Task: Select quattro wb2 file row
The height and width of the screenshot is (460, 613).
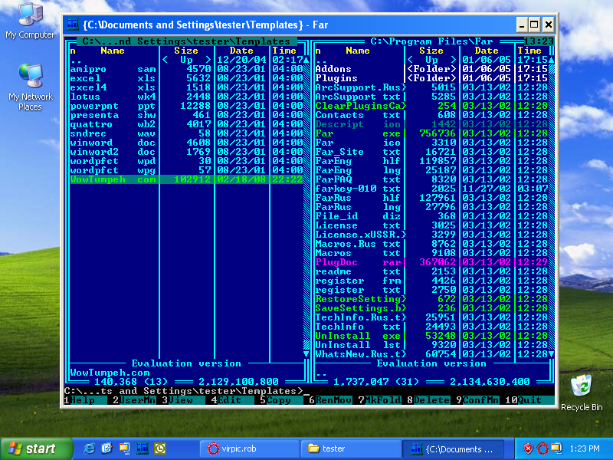Action: point(186,124)
